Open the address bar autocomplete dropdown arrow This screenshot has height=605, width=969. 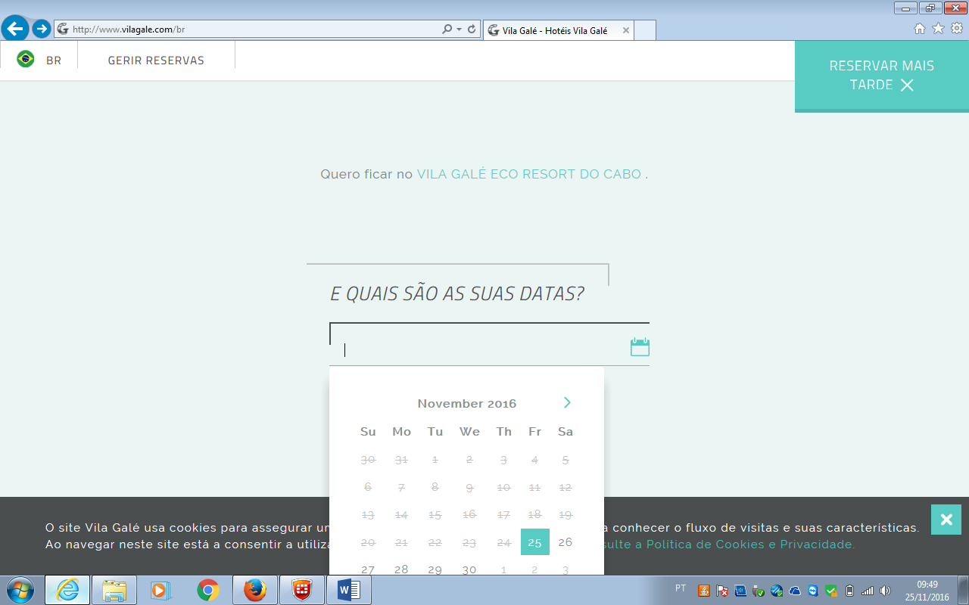click(x=459, y=29)
